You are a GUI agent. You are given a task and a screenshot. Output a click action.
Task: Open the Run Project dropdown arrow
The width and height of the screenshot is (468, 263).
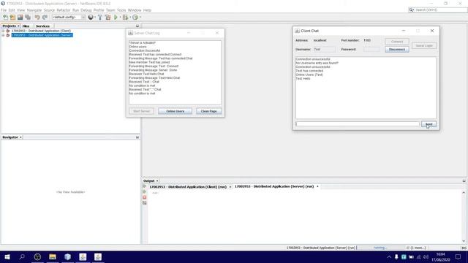pos(120,18)
